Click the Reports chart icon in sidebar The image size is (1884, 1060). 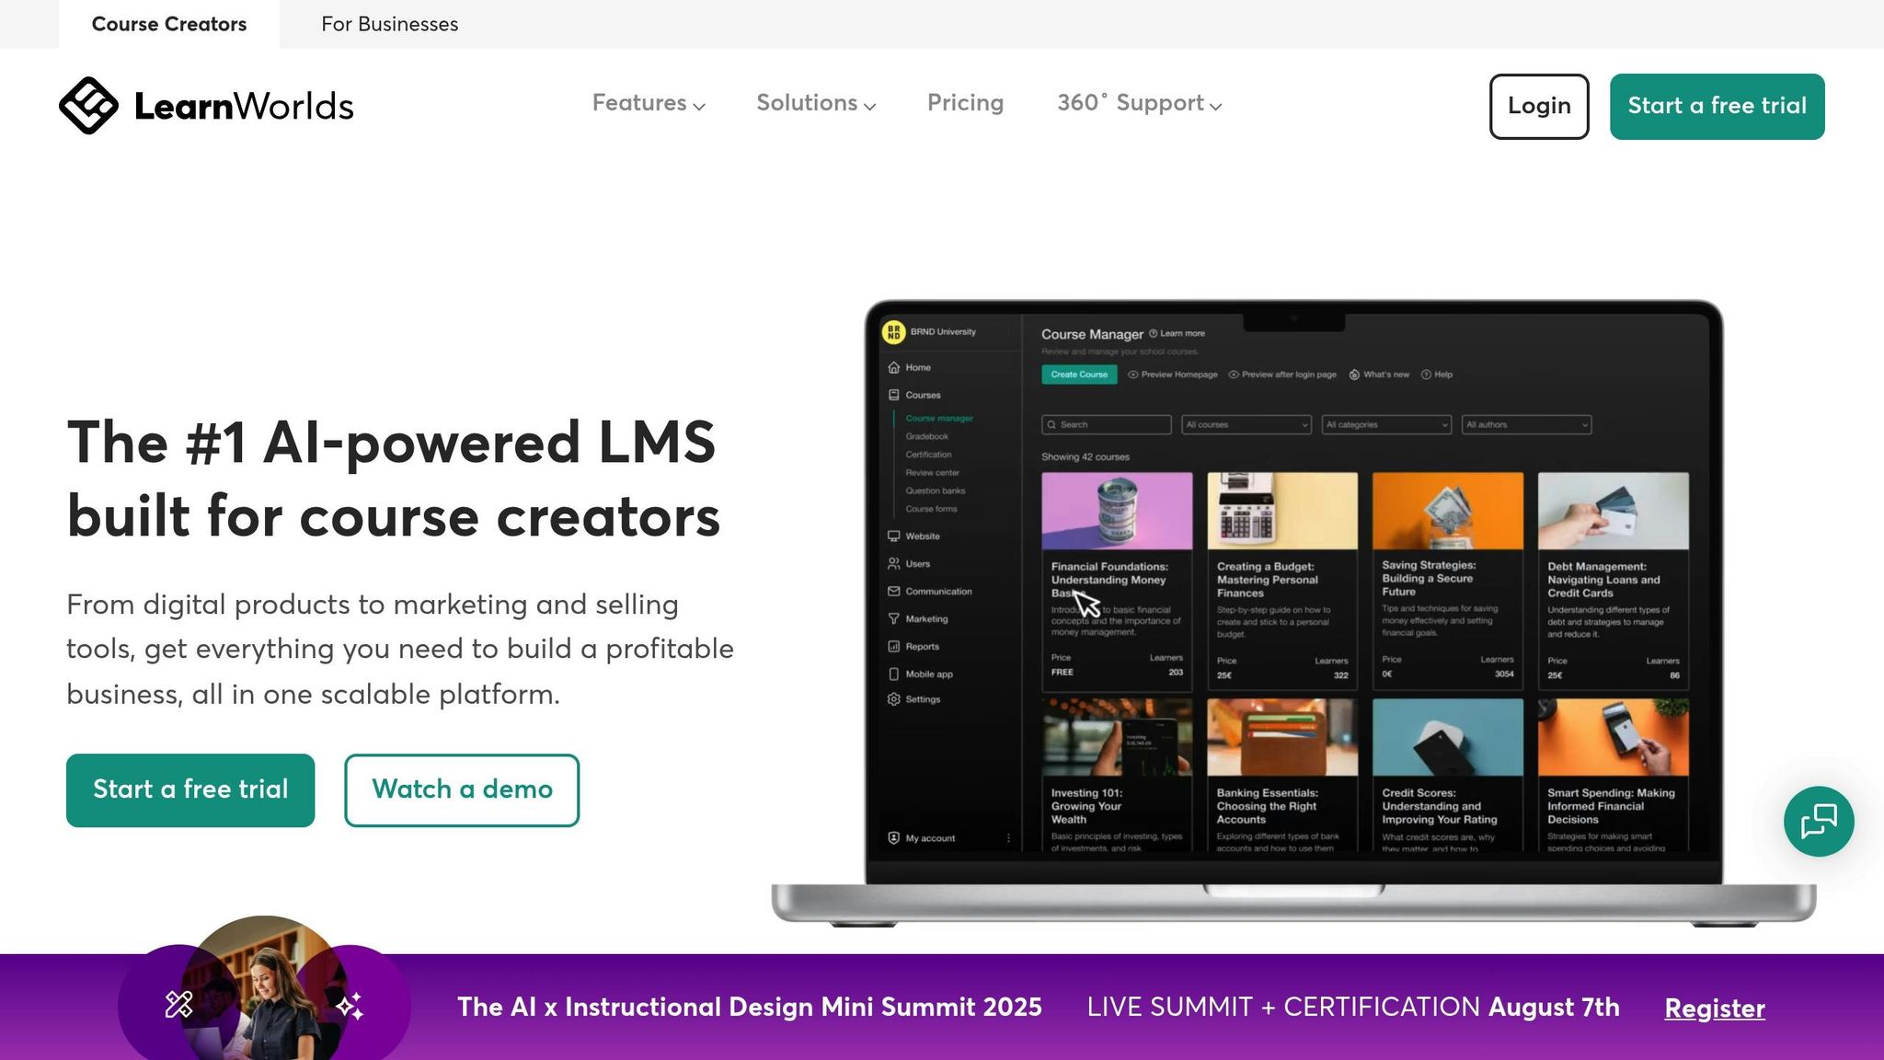[x=893, y=646]
